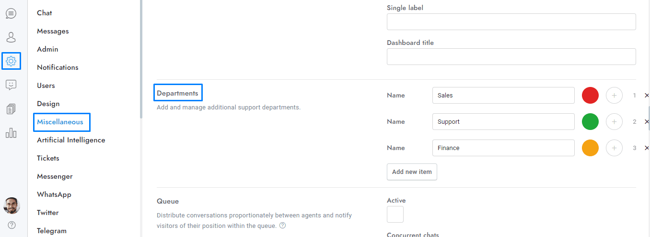The image size is (650, 237).
Task: Open the chatbot smiley icon
Action: (x=11, y=85)
